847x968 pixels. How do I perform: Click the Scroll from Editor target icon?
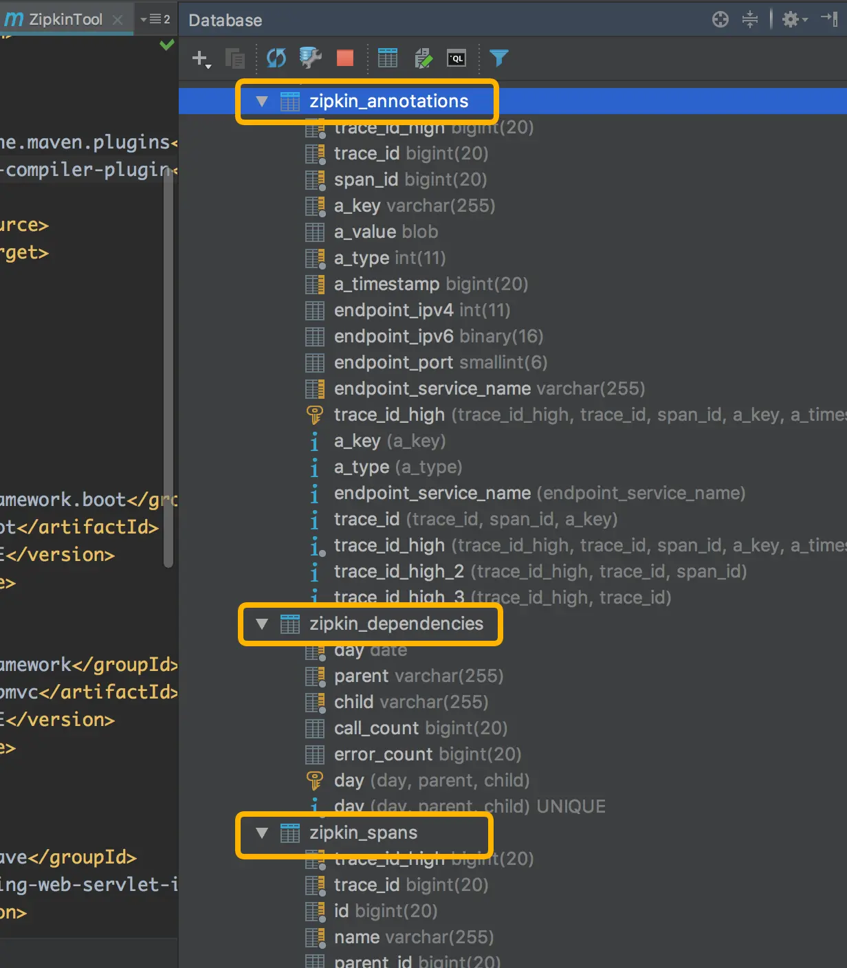coord(720,19)
